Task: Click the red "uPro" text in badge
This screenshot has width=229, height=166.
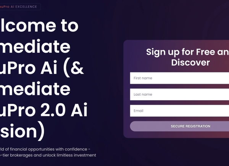Action: (x=5, y=7)
